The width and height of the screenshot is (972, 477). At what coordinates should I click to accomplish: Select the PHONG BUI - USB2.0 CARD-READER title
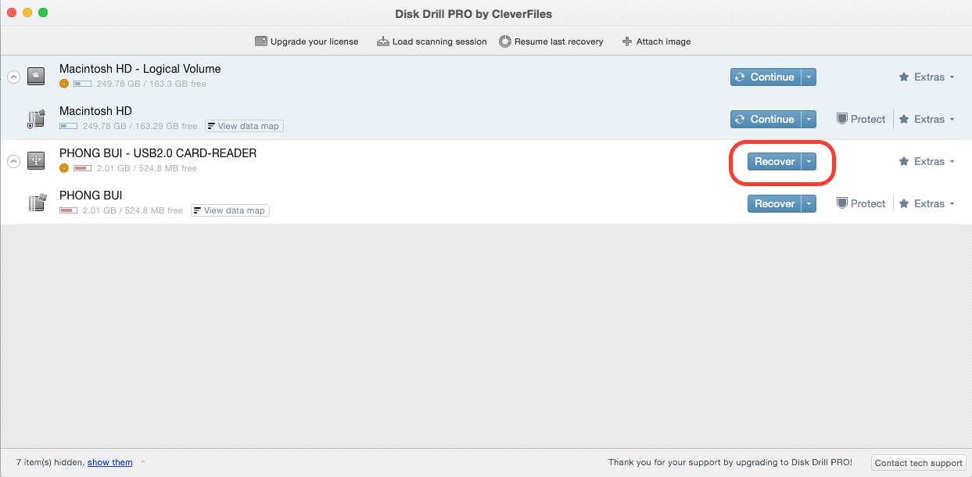[x=158, y=153]
